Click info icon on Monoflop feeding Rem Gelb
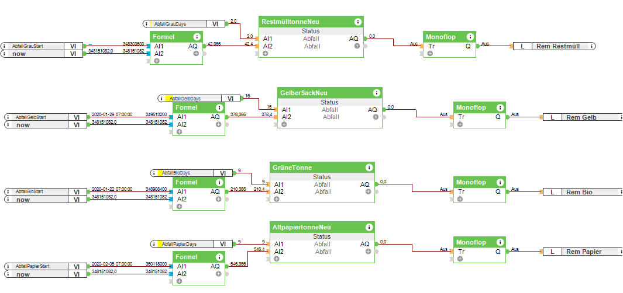 (500, 107)
